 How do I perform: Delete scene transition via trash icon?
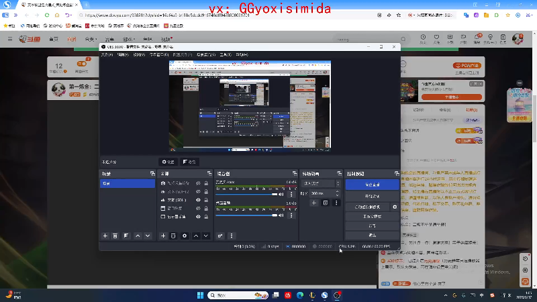pyautogui.click(x=326, y=203)
